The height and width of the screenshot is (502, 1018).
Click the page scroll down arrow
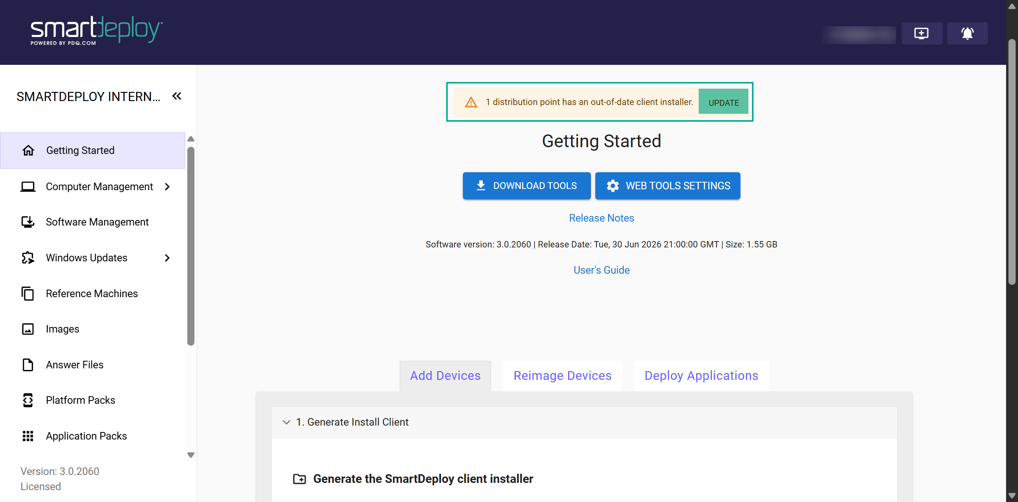coord(1012,496)
